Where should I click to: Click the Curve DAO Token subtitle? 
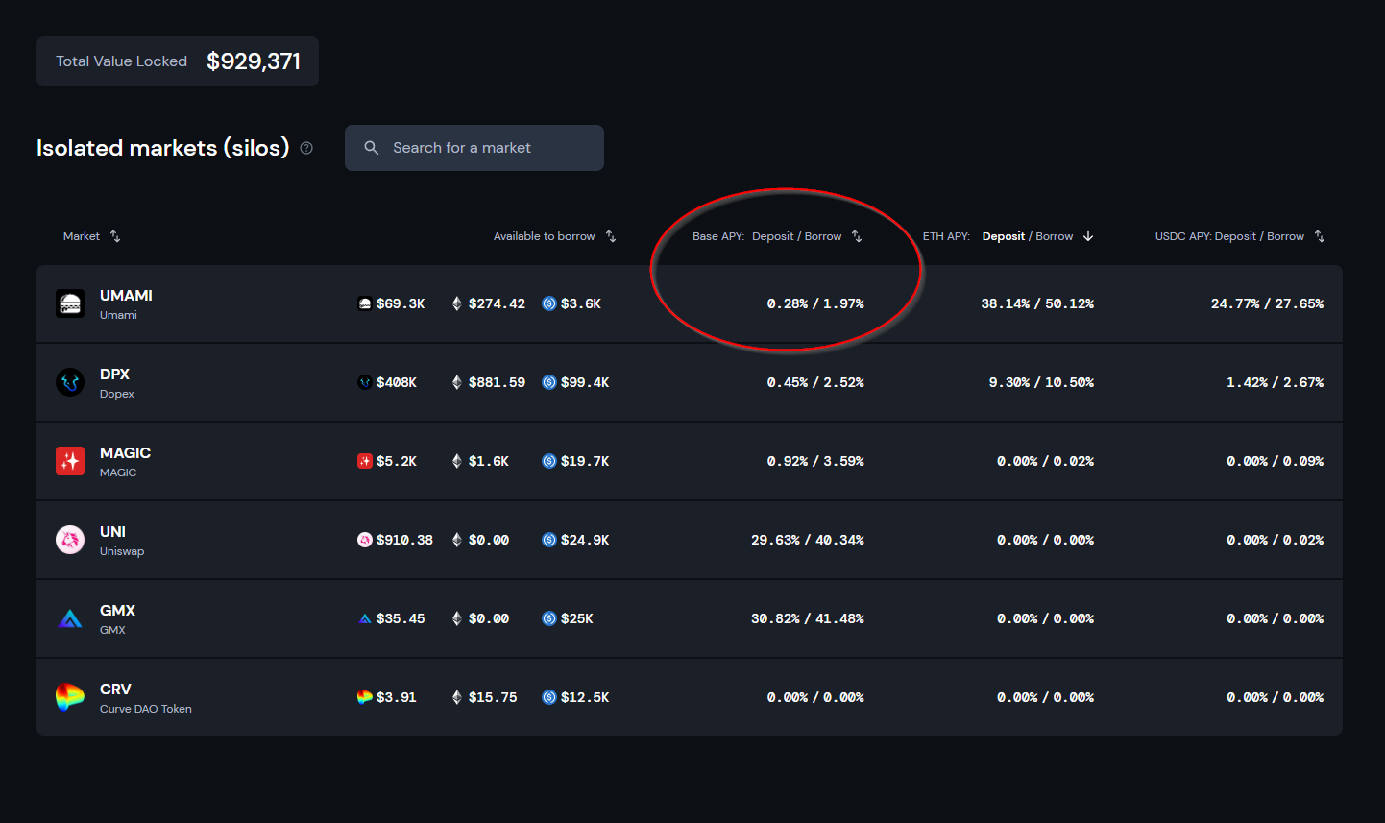point(146,709)
